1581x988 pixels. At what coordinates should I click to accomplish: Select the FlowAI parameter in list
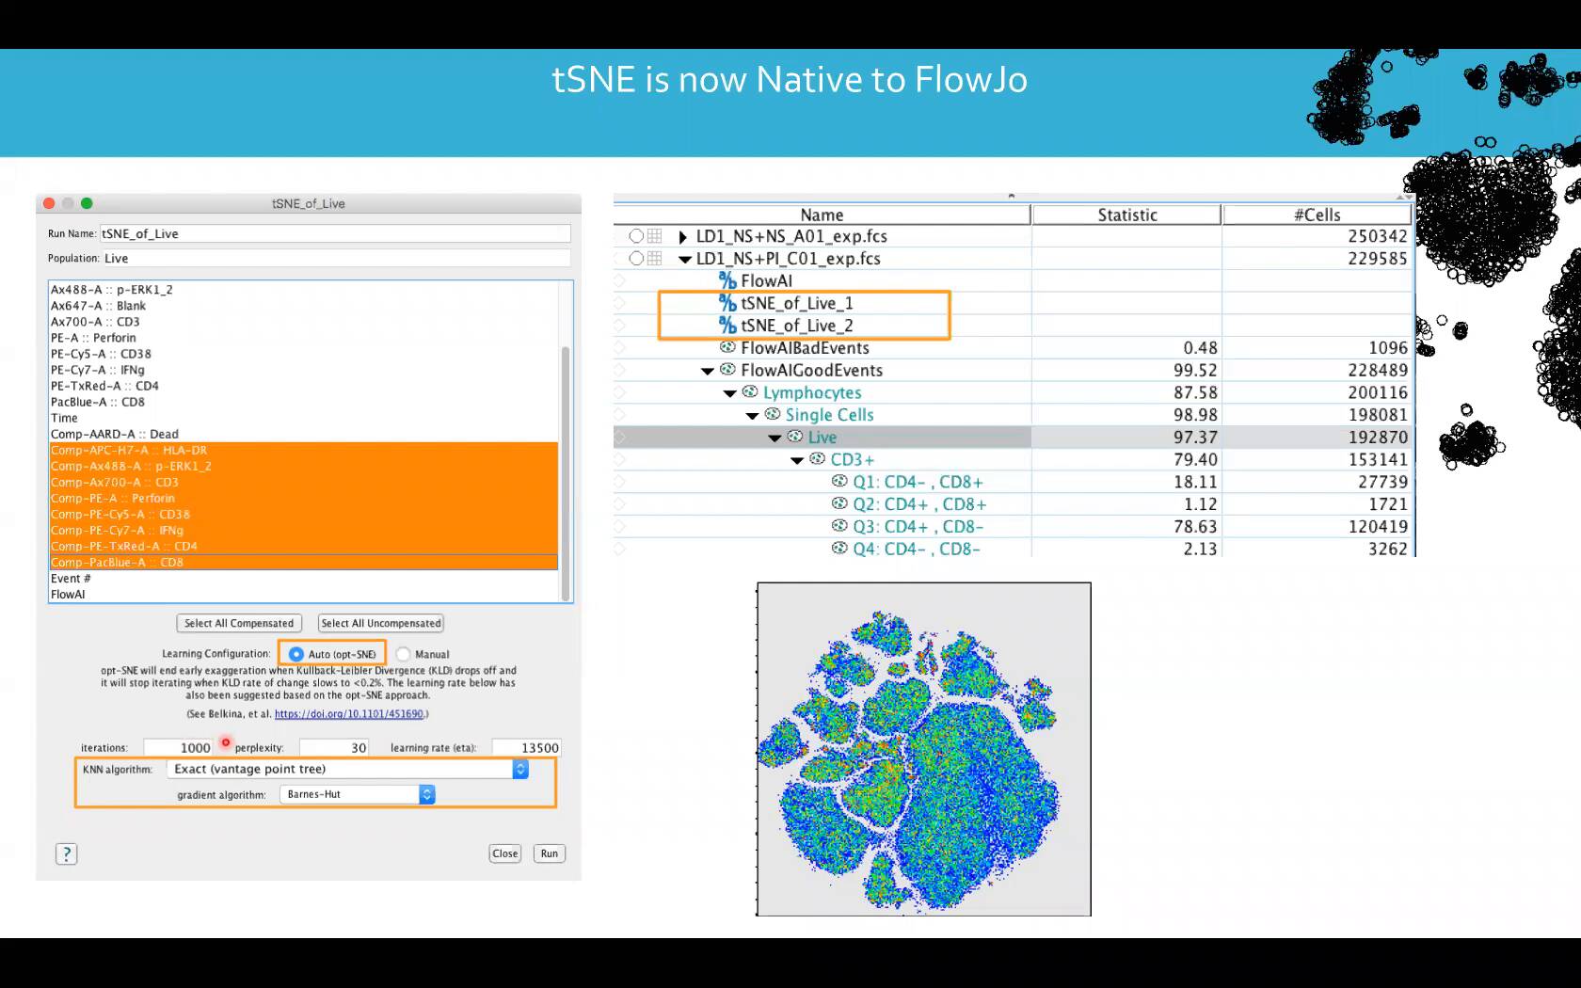tap(304, 595)
